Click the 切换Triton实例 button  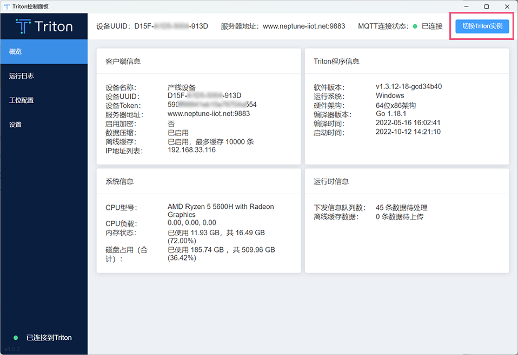[482, 26]
